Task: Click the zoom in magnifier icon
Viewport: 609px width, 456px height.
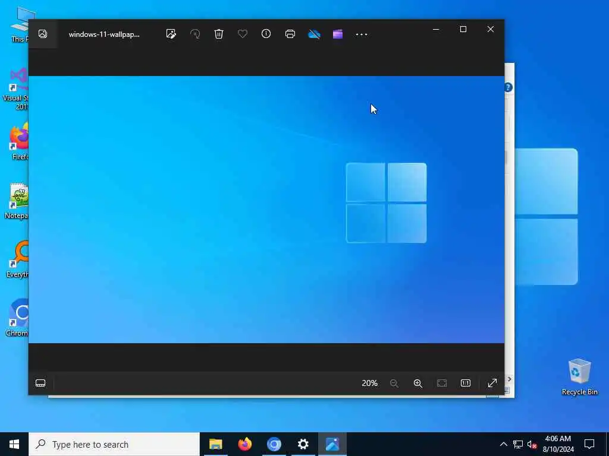Action: click(x=418, y=383)
